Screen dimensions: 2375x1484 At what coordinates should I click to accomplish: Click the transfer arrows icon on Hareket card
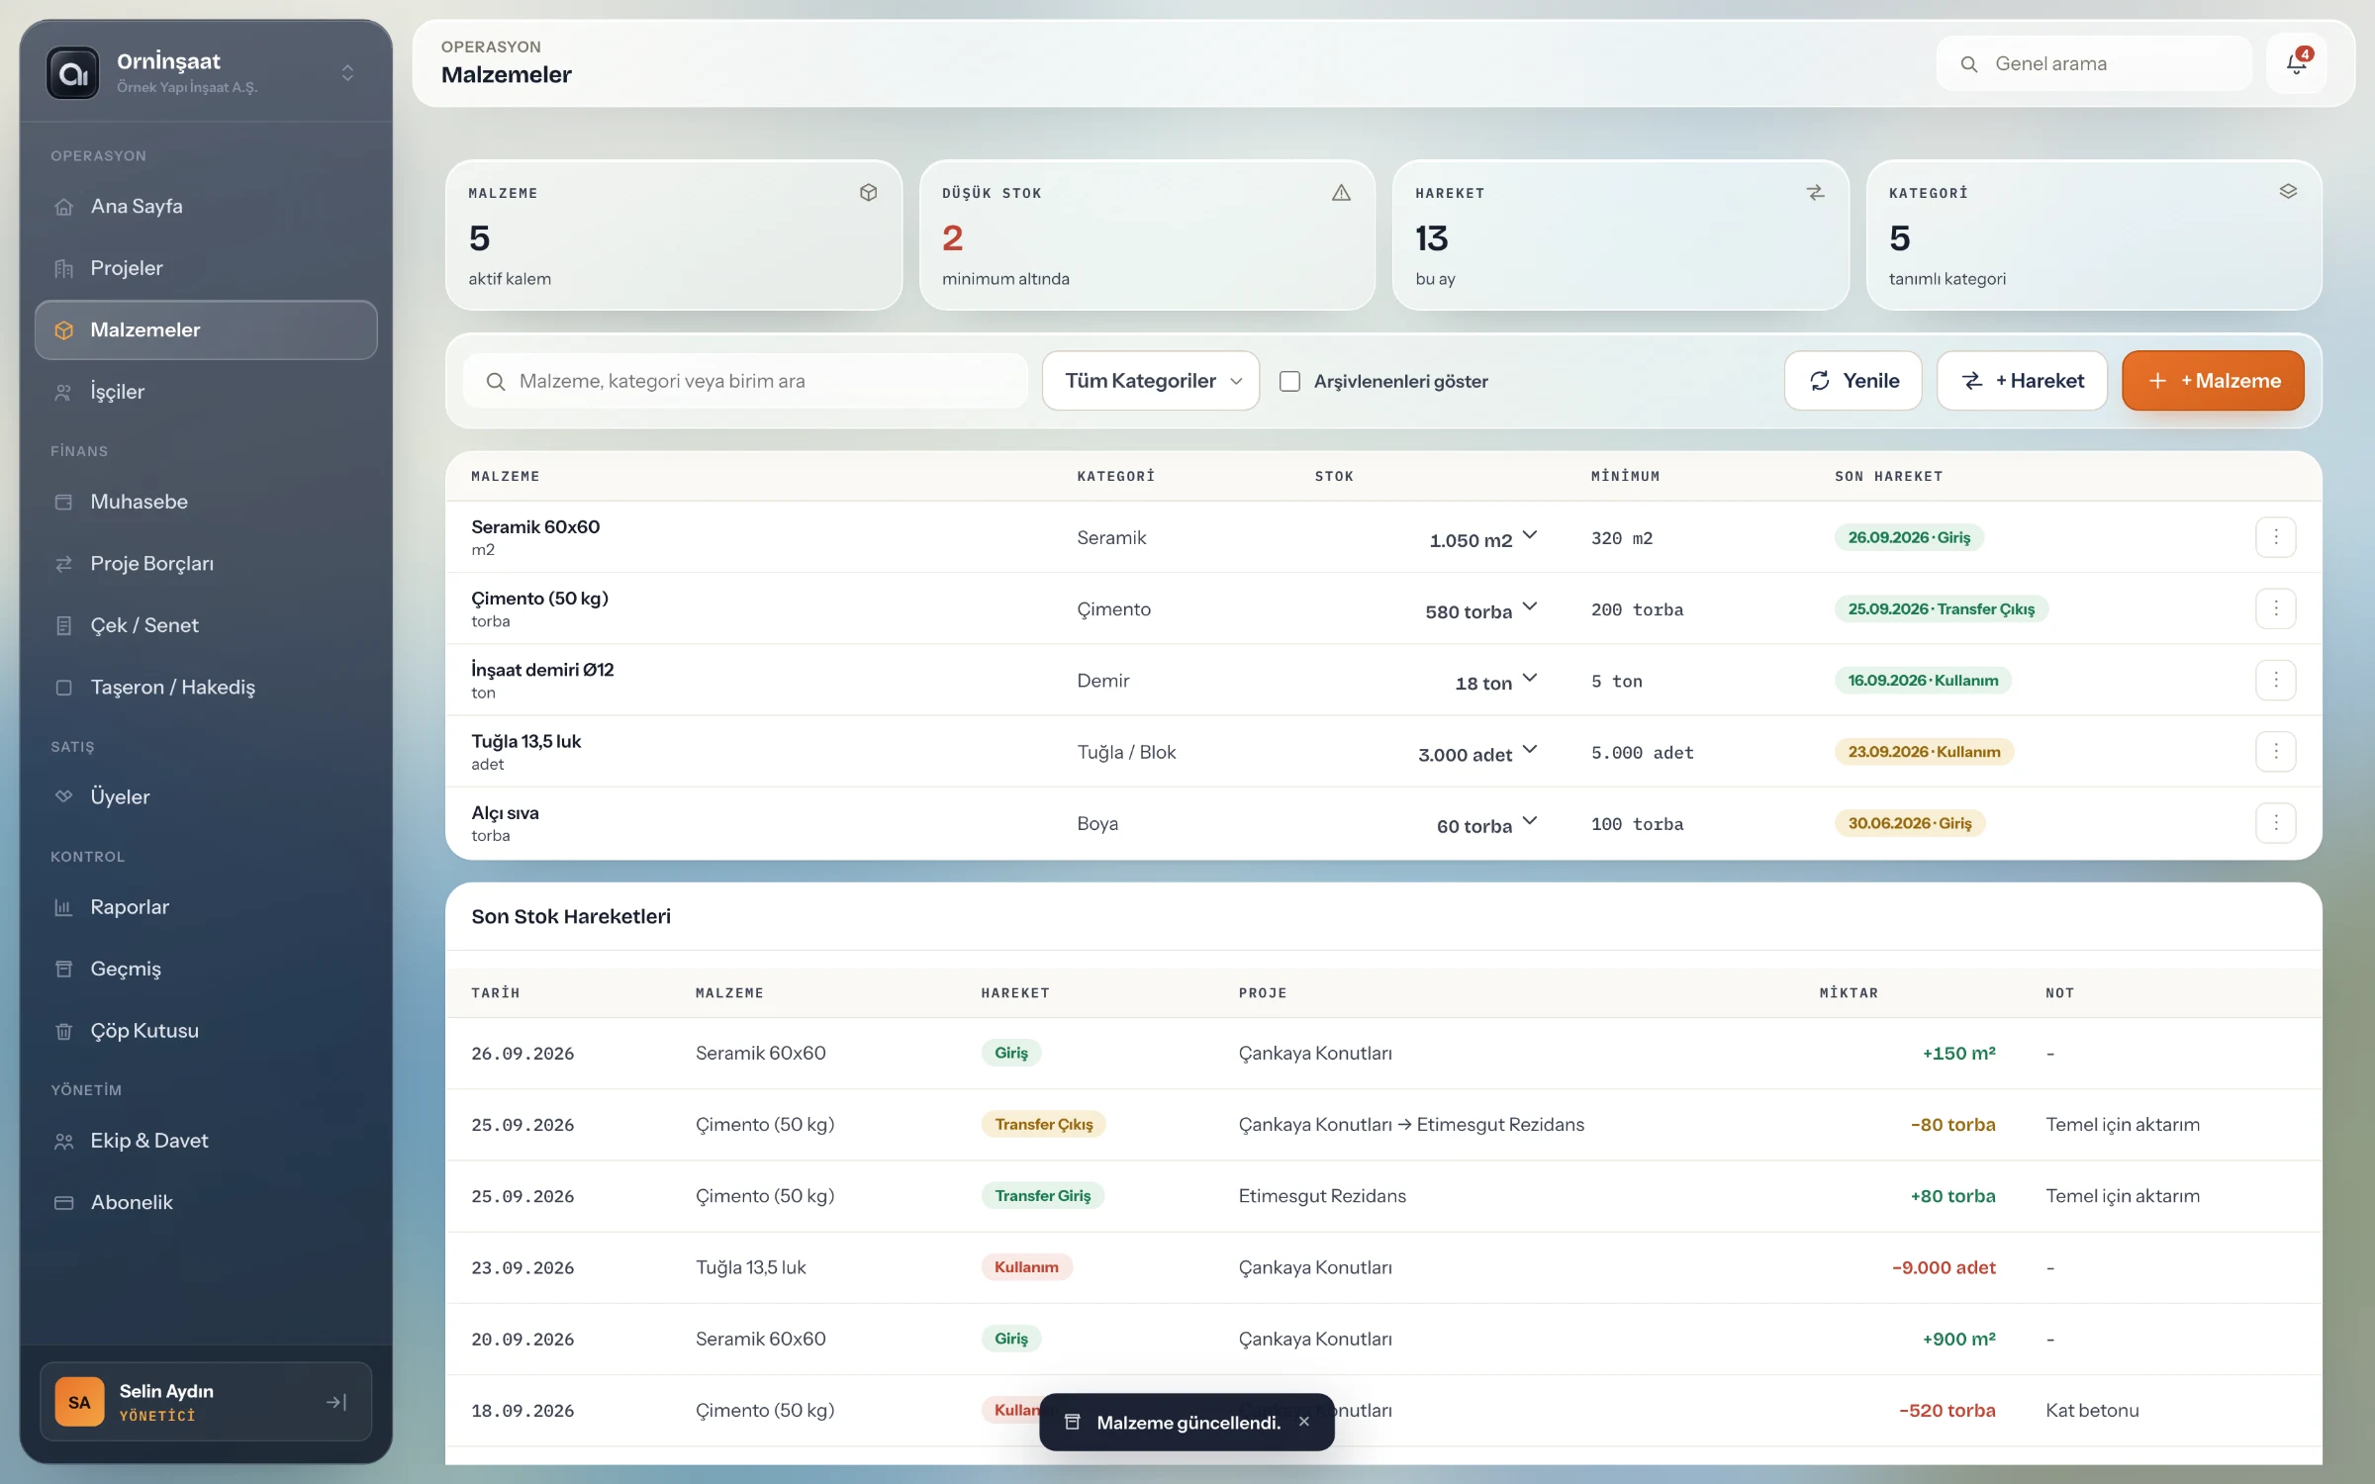(1815, 193)
